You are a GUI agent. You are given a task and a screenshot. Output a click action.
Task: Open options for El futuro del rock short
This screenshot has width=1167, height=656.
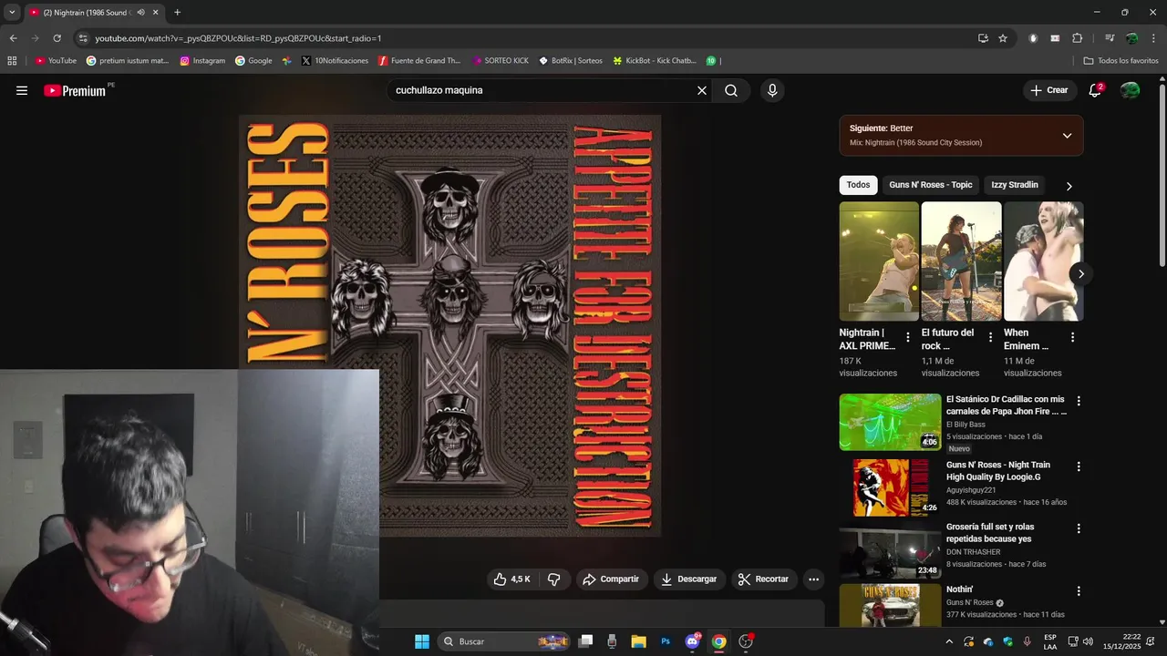(x=990, y=337)
